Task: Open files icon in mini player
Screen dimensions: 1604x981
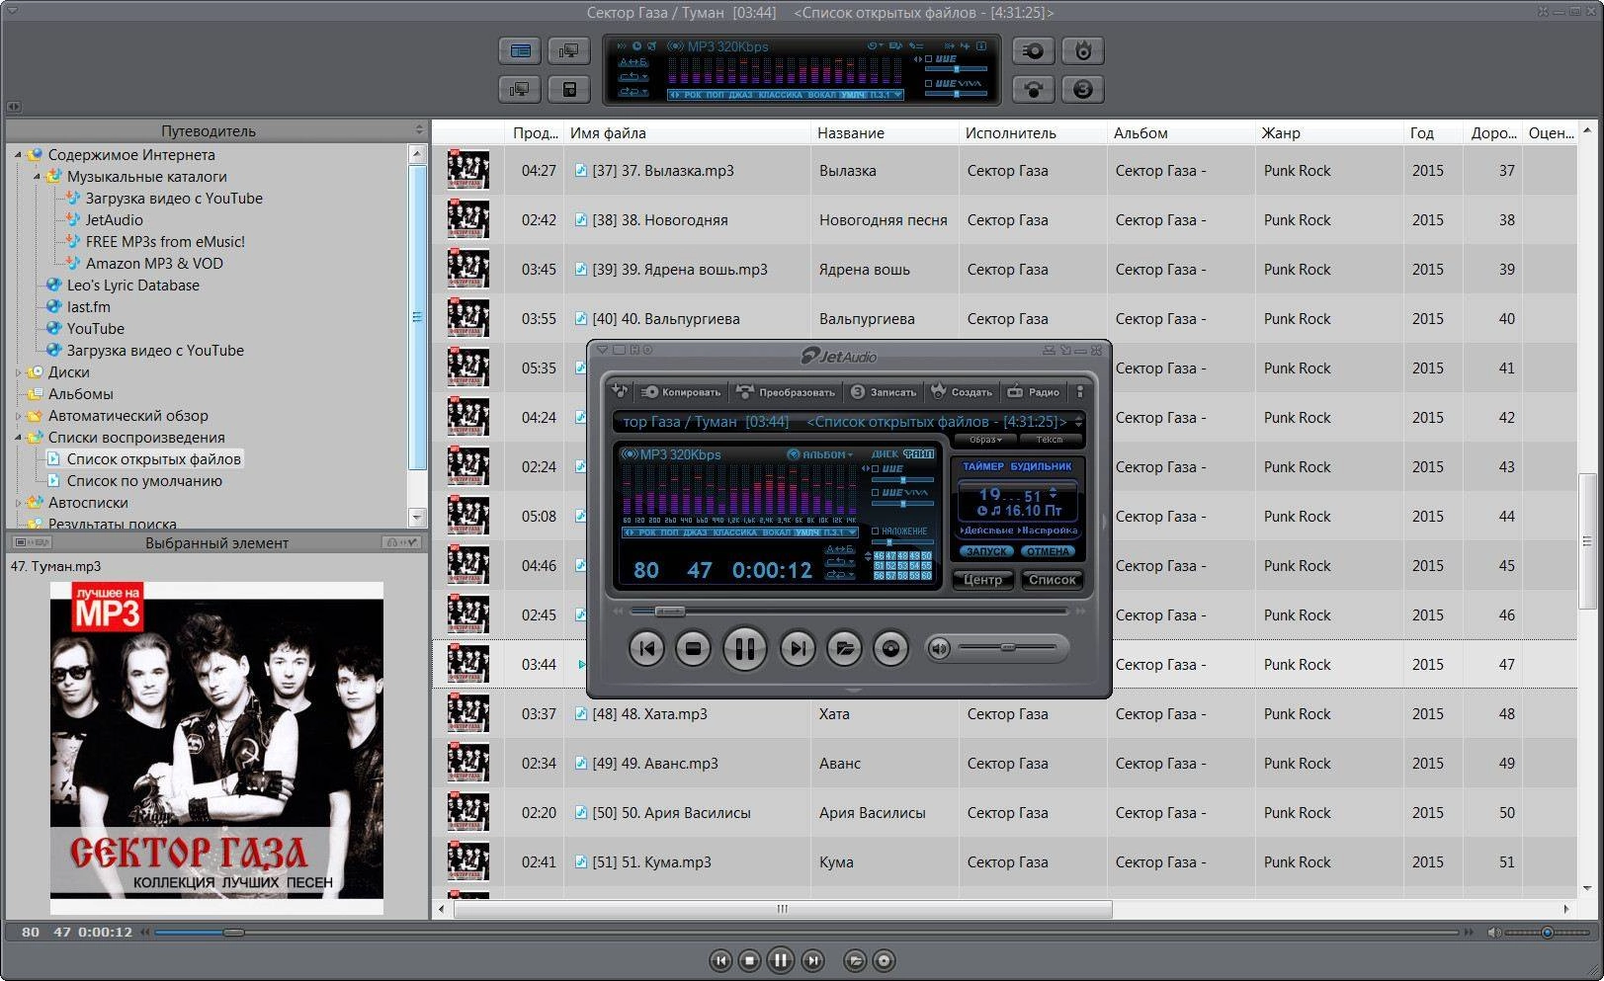Action: [844, 649]
